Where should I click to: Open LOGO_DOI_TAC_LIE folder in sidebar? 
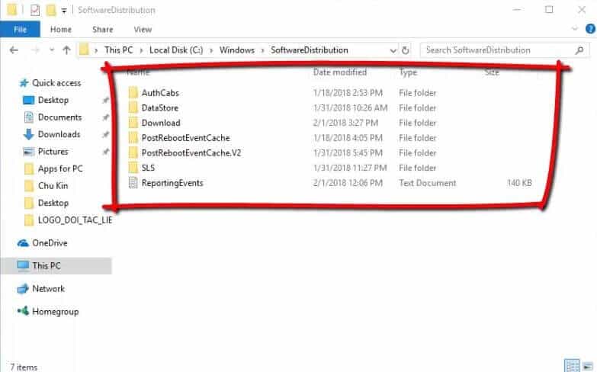point(75,220)
